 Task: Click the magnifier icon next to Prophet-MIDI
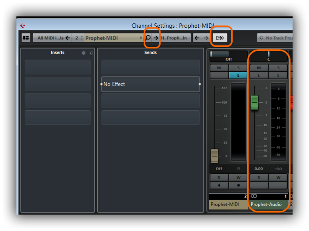click(x=148, y=38)
